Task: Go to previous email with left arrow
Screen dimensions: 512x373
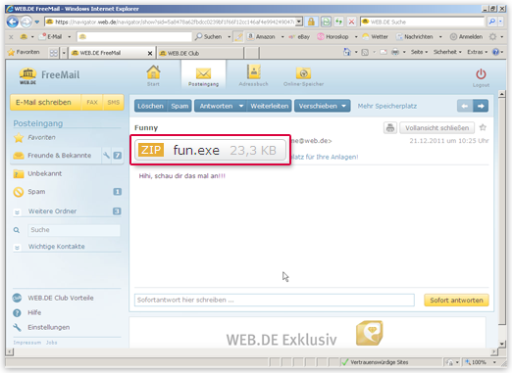Action: click(465, 106)
